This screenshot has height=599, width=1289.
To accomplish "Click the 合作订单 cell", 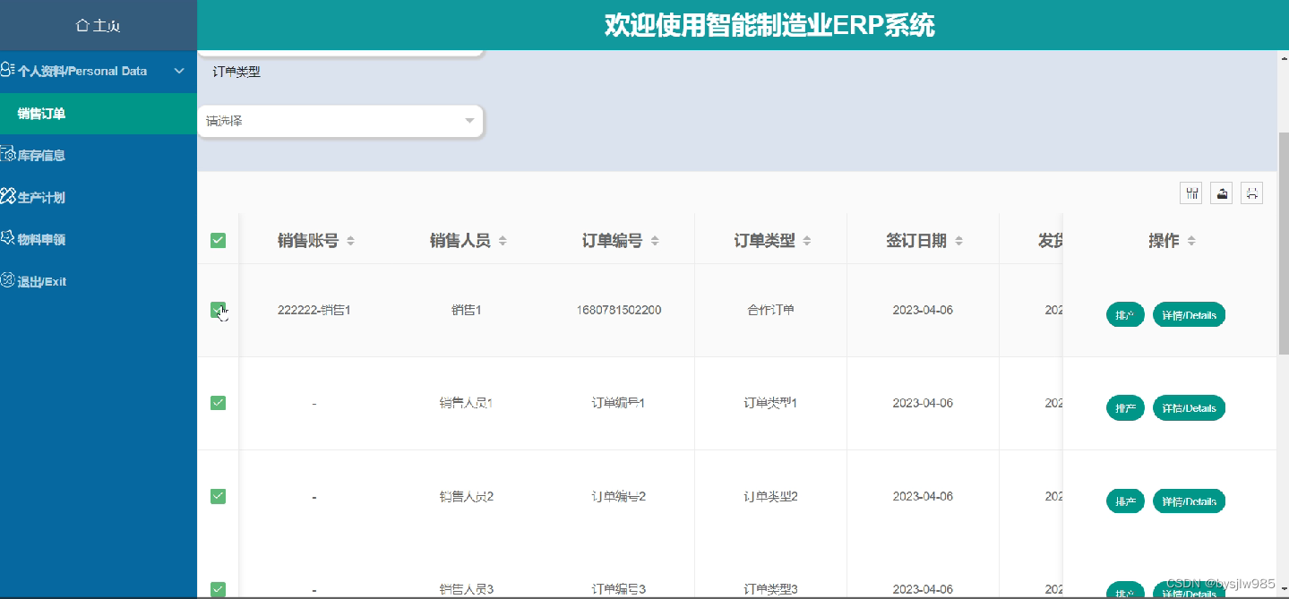I will tap(770, 310).
